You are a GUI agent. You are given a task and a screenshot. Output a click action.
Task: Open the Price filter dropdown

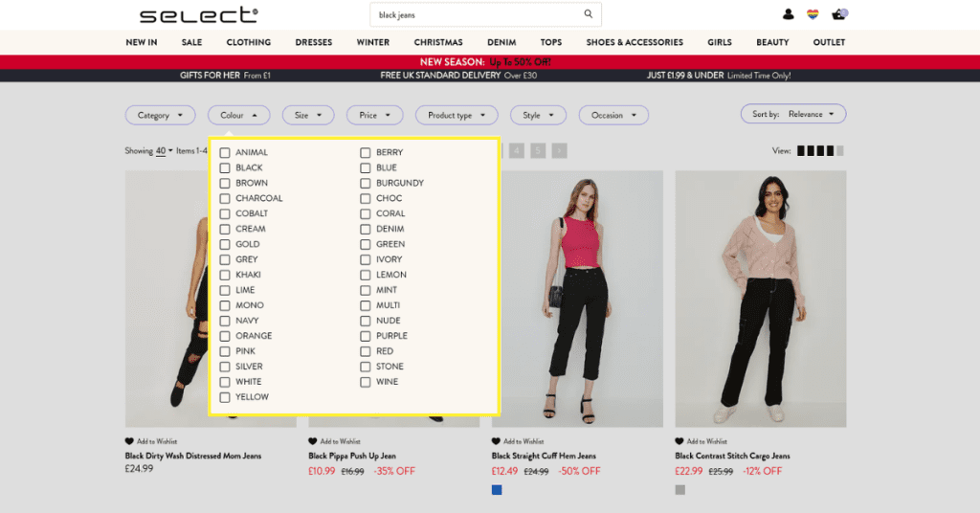374,115
